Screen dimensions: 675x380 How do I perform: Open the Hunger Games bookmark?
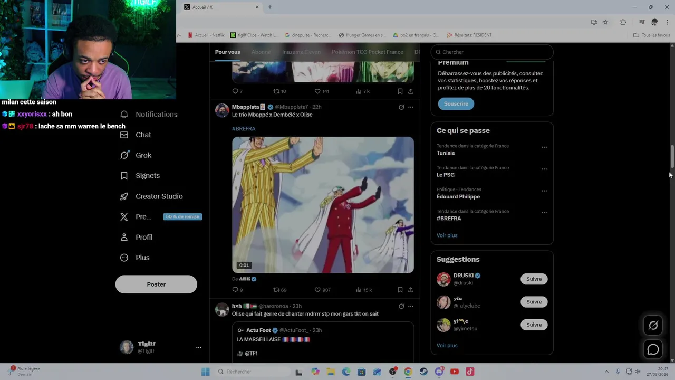click(x=362, y=35)
